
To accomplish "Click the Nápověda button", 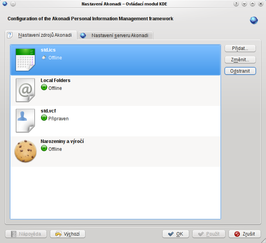I will pos(26,234).
